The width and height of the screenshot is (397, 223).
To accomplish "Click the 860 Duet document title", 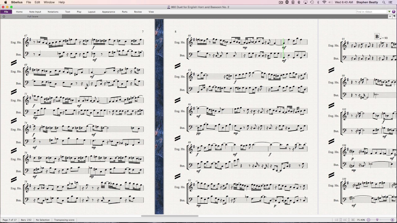I will [x=200, y=7].
